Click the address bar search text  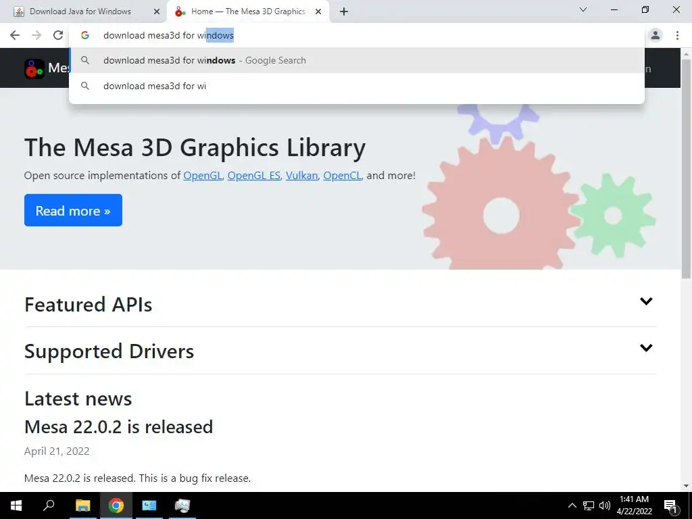point(168,35)
